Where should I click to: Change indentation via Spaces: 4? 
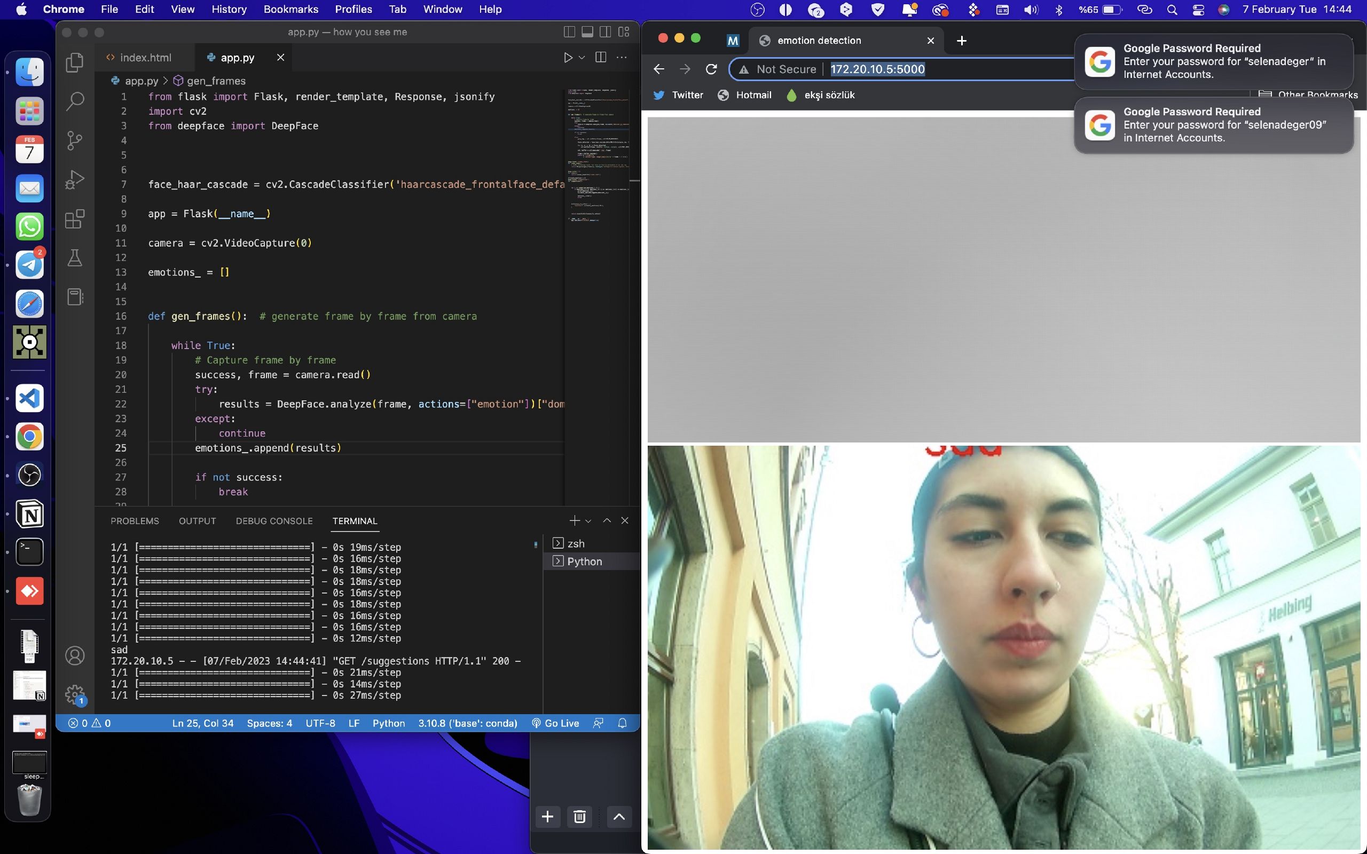coord(270,723)
